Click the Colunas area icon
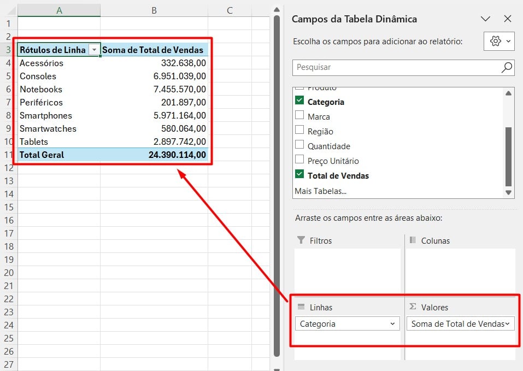The width and height of the screenshot is (523, 371). (413, 240)
